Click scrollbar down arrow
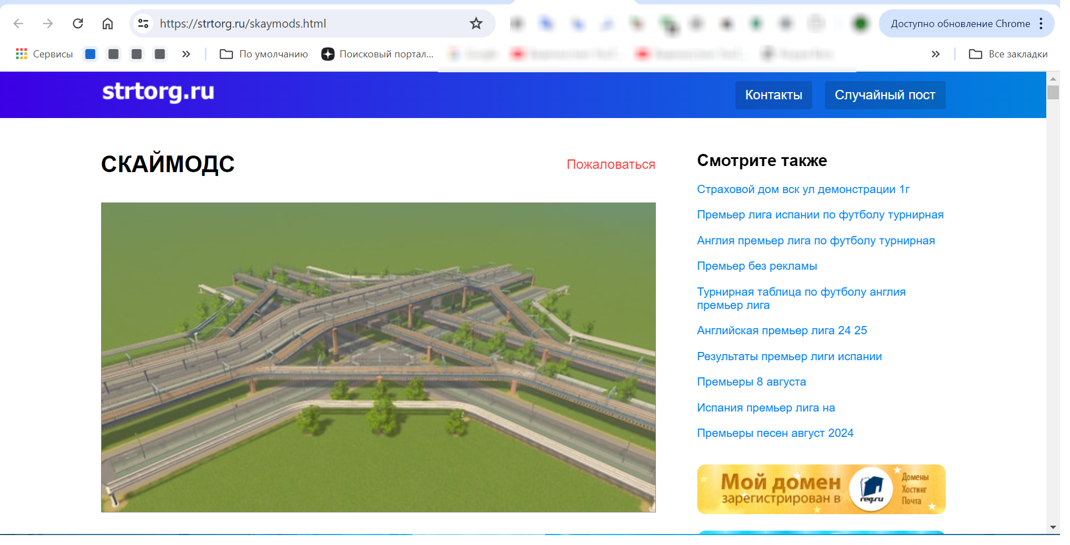 pyautogui.click(x=1053, y=527)
